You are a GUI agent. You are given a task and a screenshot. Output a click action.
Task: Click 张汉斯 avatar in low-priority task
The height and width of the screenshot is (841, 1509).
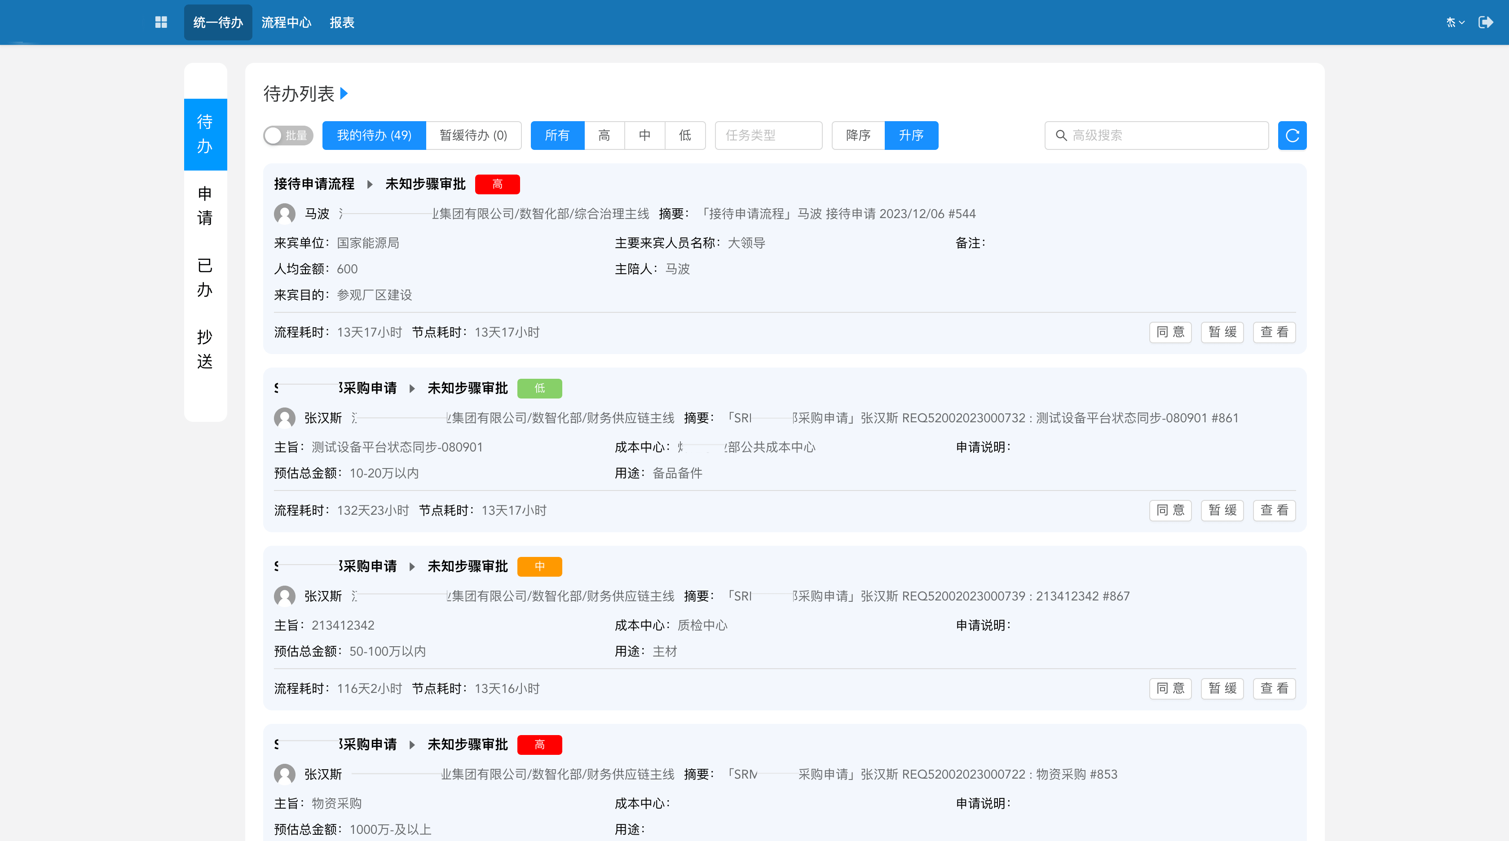click(285, 418)
